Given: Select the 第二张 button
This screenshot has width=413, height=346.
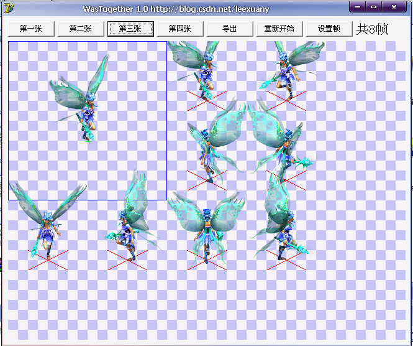Looking at the screenshot, I should pyautogui.click(x=81, y=29).
